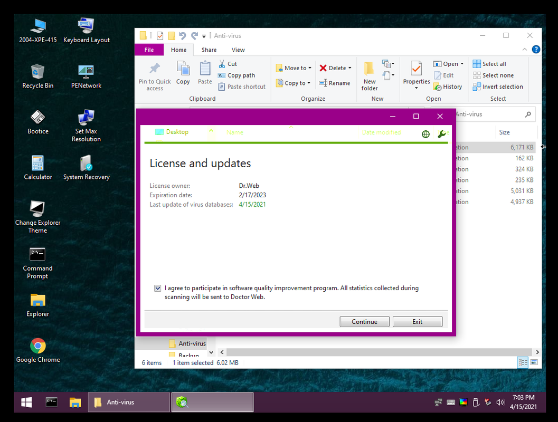The height and width of the screenshot is (422, 558).
Task: Launch PENetwork from desktop
Action: (86, 76)
